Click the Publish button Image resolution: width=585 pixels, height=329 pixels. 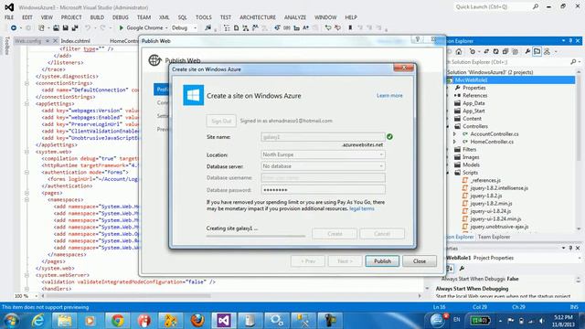pyautogui.click(x=382, y=261)
